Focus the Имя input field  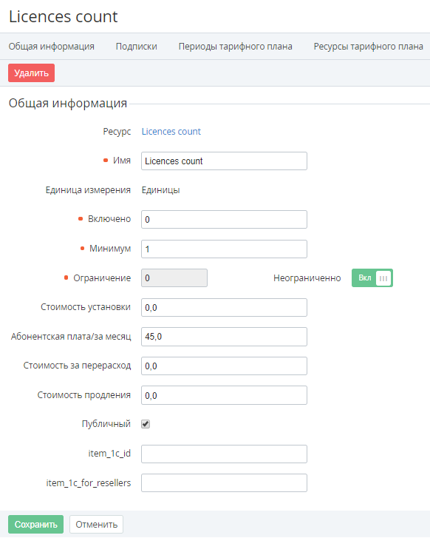[224, 161]
